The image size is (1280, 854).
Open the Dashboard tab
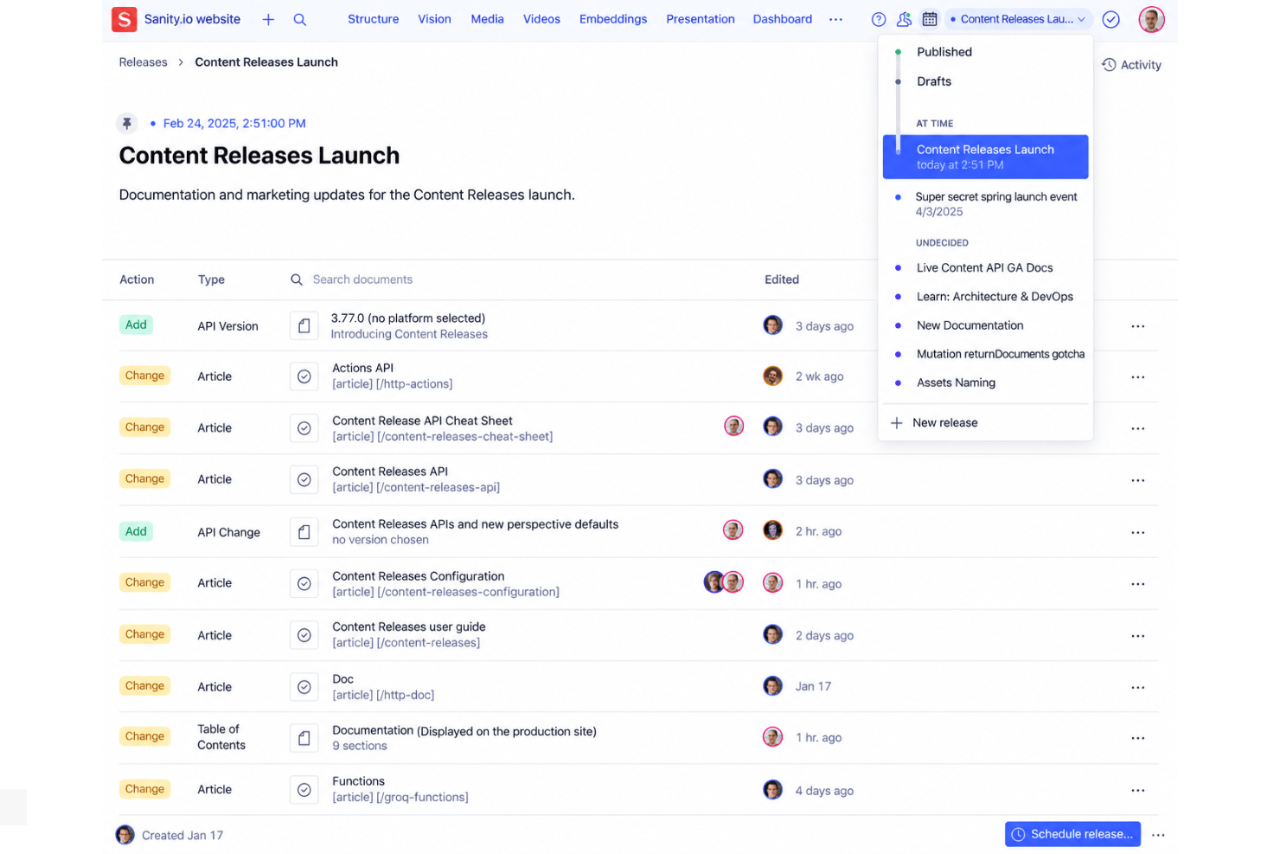click(783, 19)
